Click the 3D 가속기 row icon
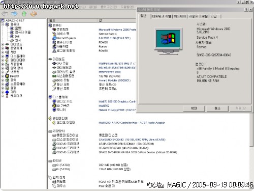Viewport: 254px width, 191px height. pyautogui.click(x=54, y=105)
